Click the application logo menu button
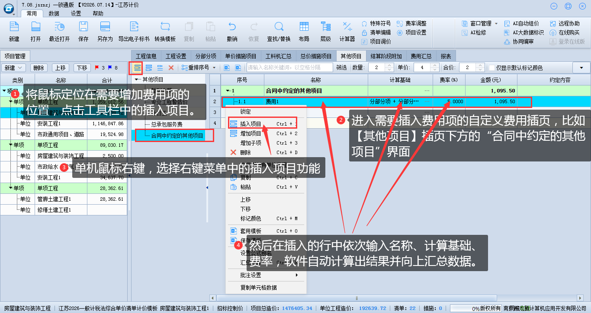591x313 pixels. pyautogui.click(x=9, y=9)
